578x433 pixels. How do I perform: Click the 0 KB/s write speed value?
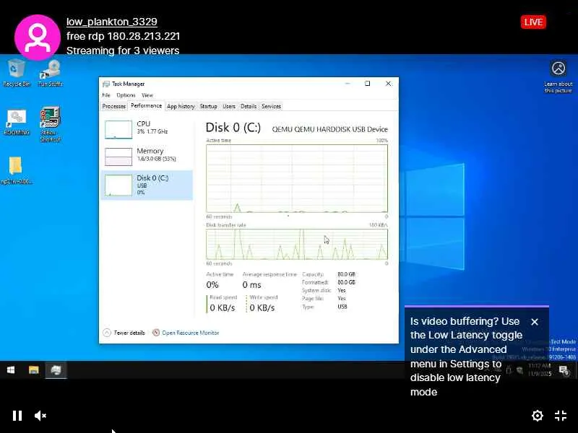(x=262, y=308)
